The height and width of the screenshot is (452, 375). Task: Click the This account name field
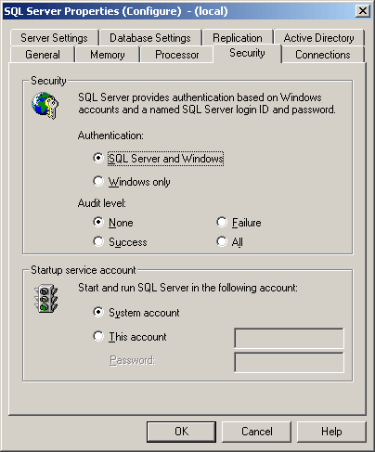coord(289,339)
